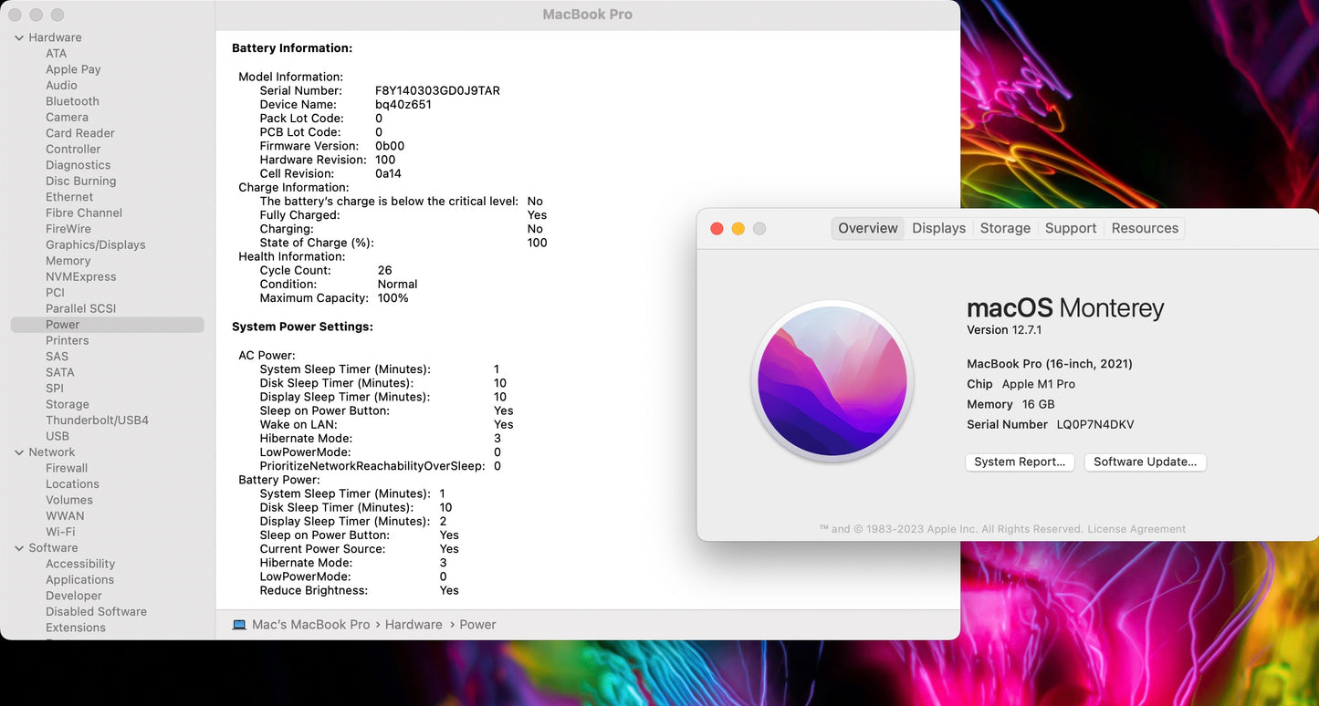Viewport: 1319px width, 706px height.
Task: Minimize the About This Mac window
Action: [738, 228]
